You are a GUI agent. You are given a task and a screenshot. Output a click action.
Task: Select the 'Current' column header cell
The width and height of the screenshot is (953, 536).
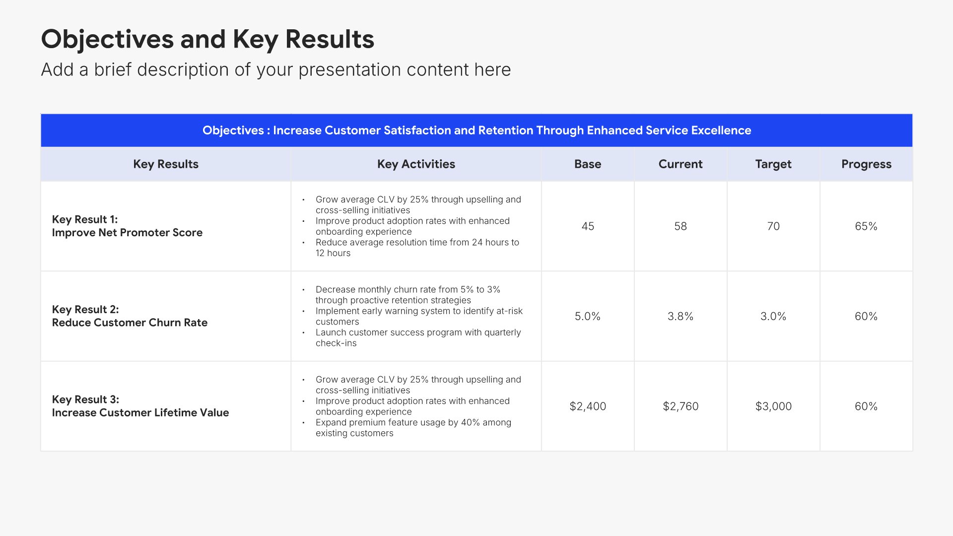point(681,164)
